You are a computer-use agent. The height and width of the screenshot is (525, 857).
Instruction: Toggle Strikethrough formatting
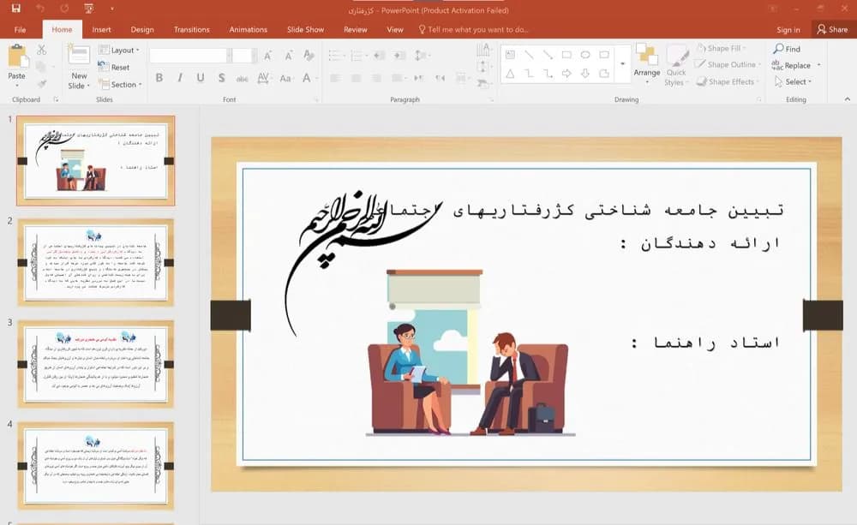click(x=243, y=79)
